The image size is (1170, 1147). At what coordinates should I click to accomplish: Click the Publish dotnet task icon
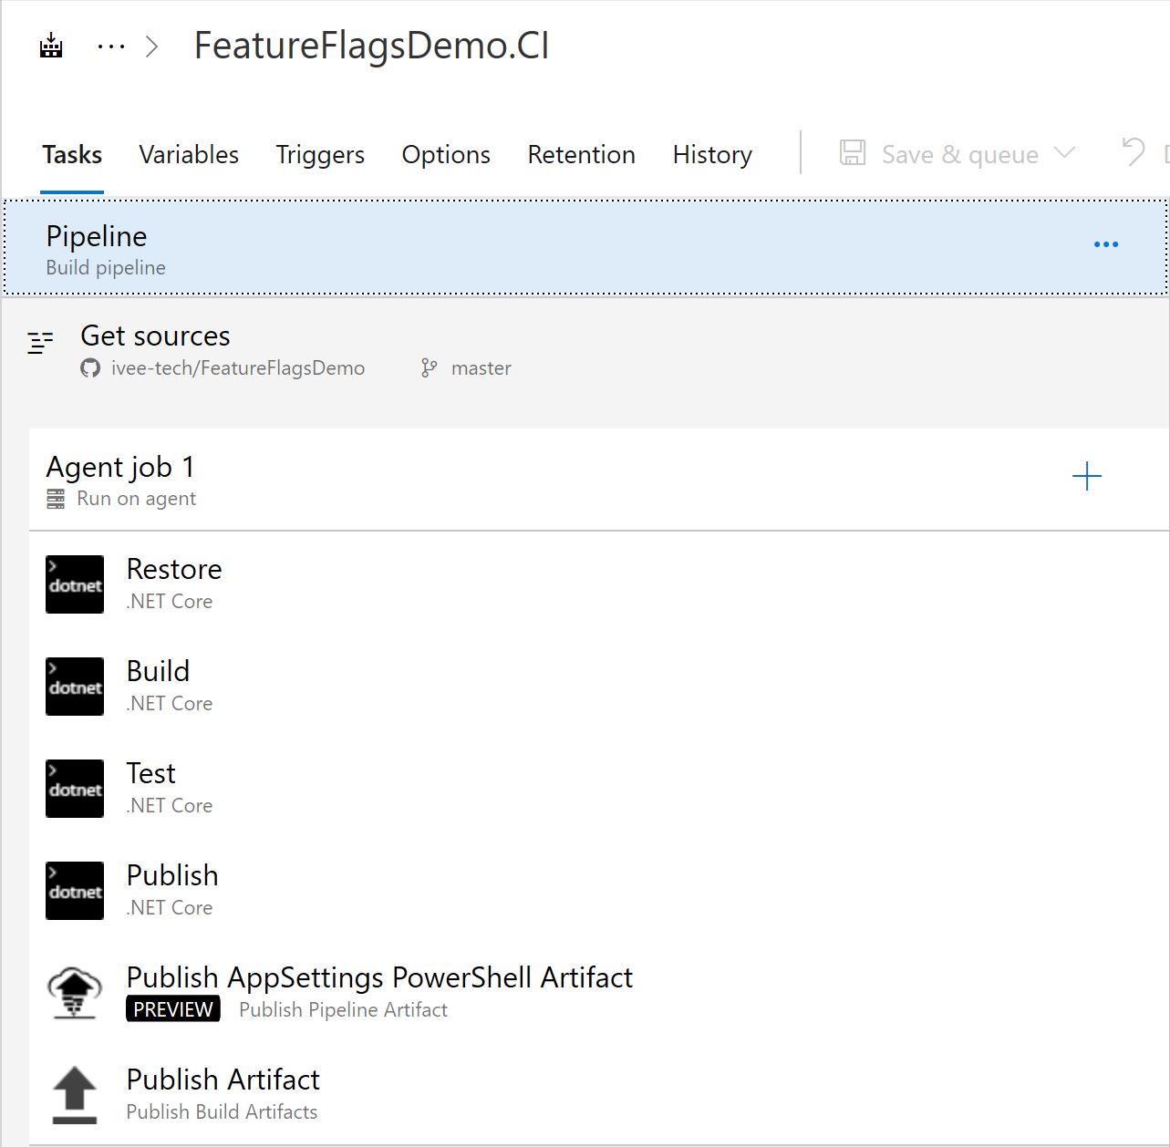(75, 891)
